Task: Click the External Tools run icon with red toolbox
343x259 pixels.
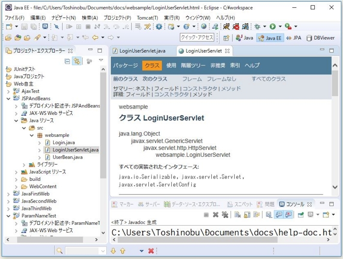Action: click(288, 26)
